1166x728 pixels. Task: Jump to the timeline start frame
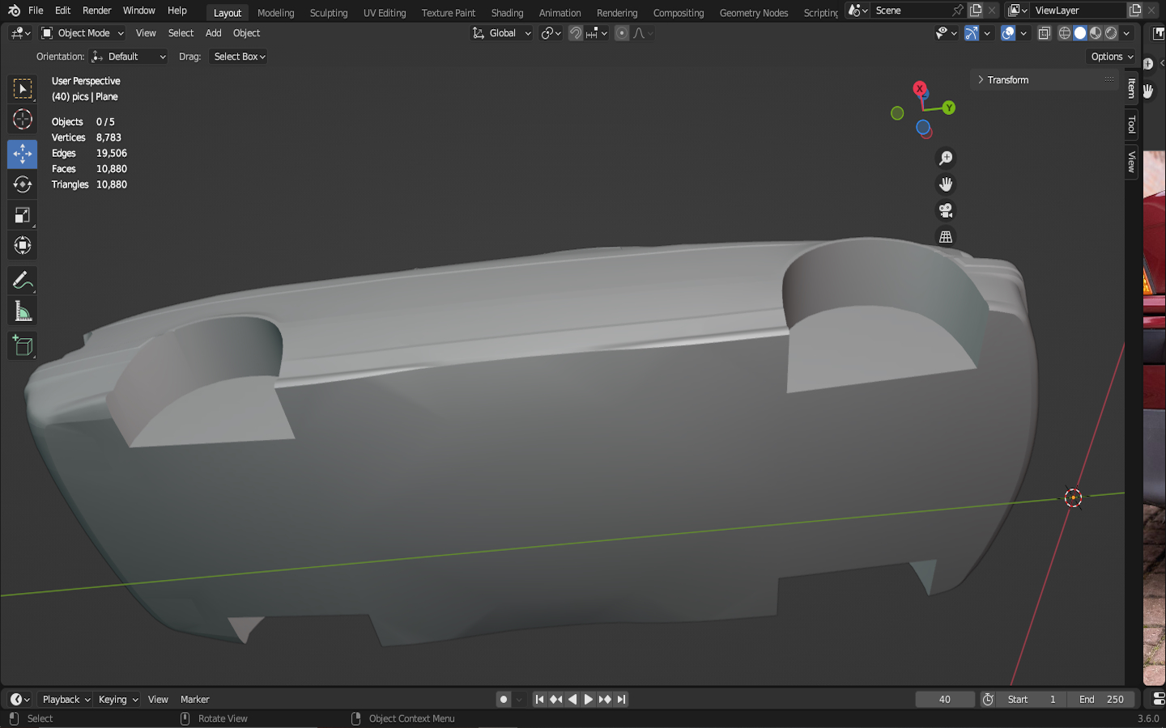pos(539,700)
